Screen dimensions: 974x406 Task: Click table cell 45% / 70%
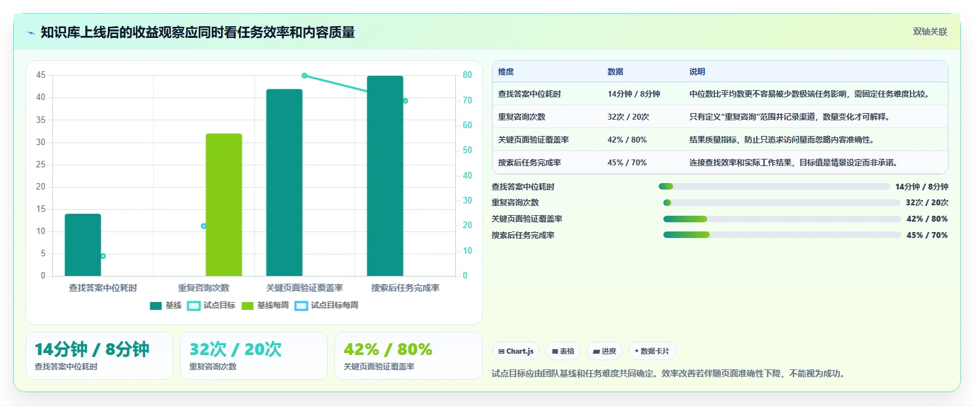point(627,163)
